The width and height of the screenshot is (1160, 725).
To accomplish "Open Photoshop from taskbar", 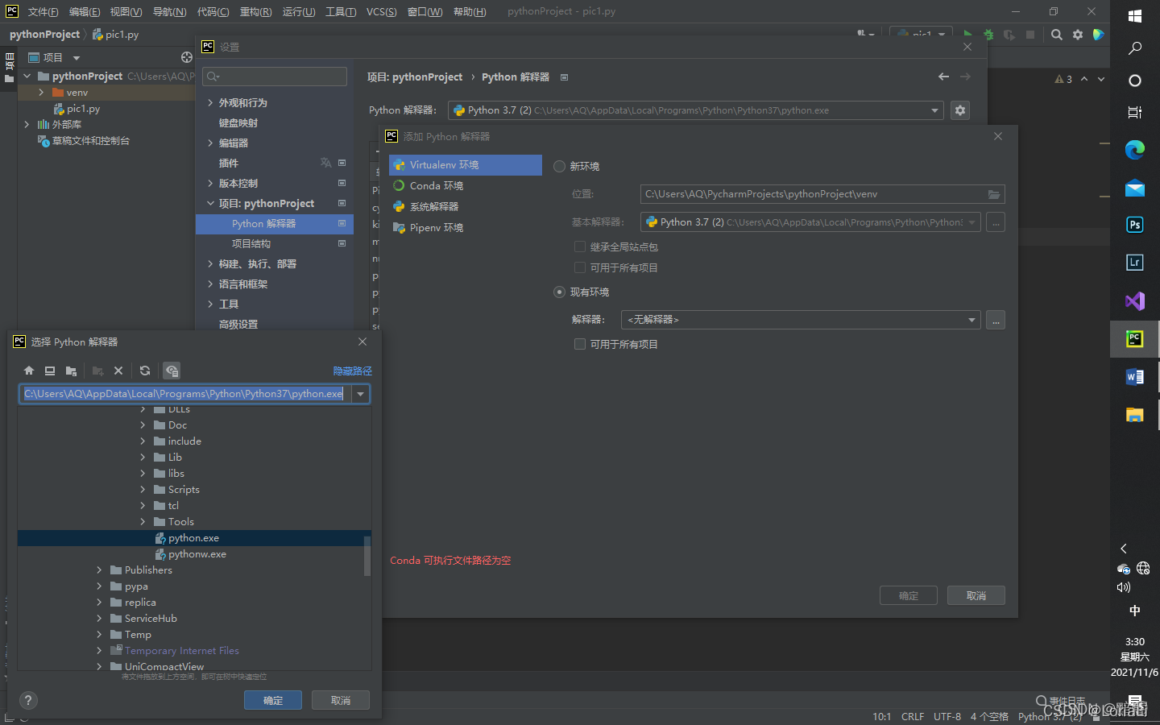I will click(1135, 225).
